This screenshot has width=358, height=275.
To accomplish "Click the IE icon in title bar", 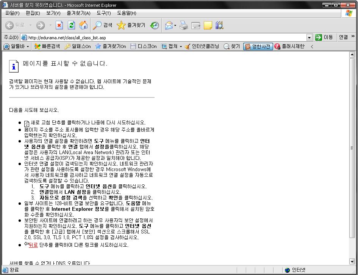I will click(x=5, y=5).
